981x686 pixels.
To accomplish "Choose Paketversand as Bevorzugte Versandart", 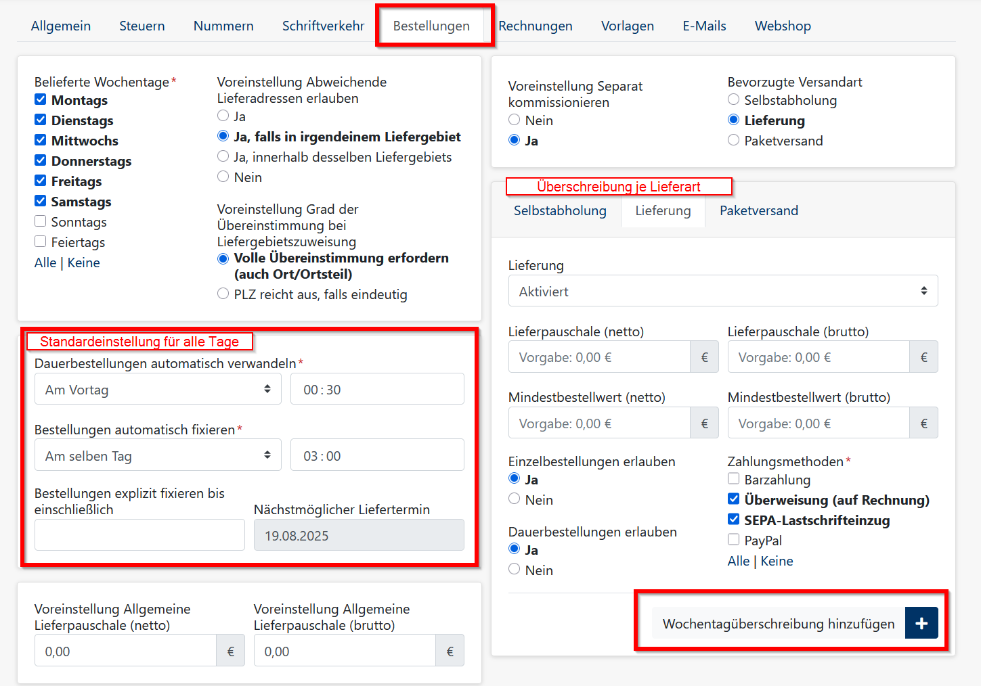I will 733,140.
